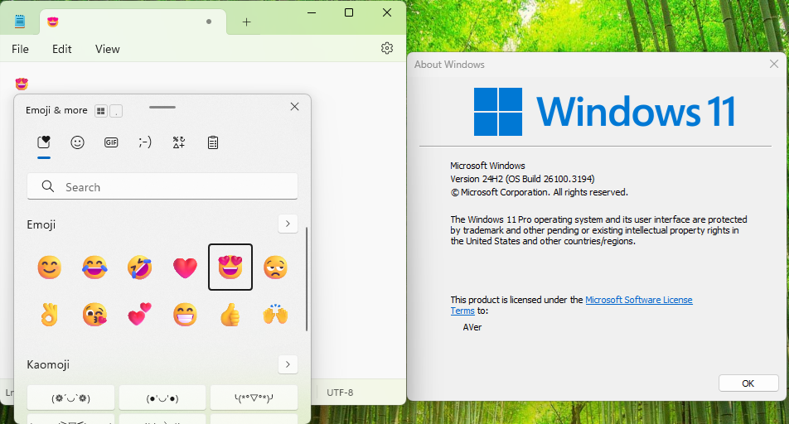Maximize the Notepad window

(x=349, y=12)
